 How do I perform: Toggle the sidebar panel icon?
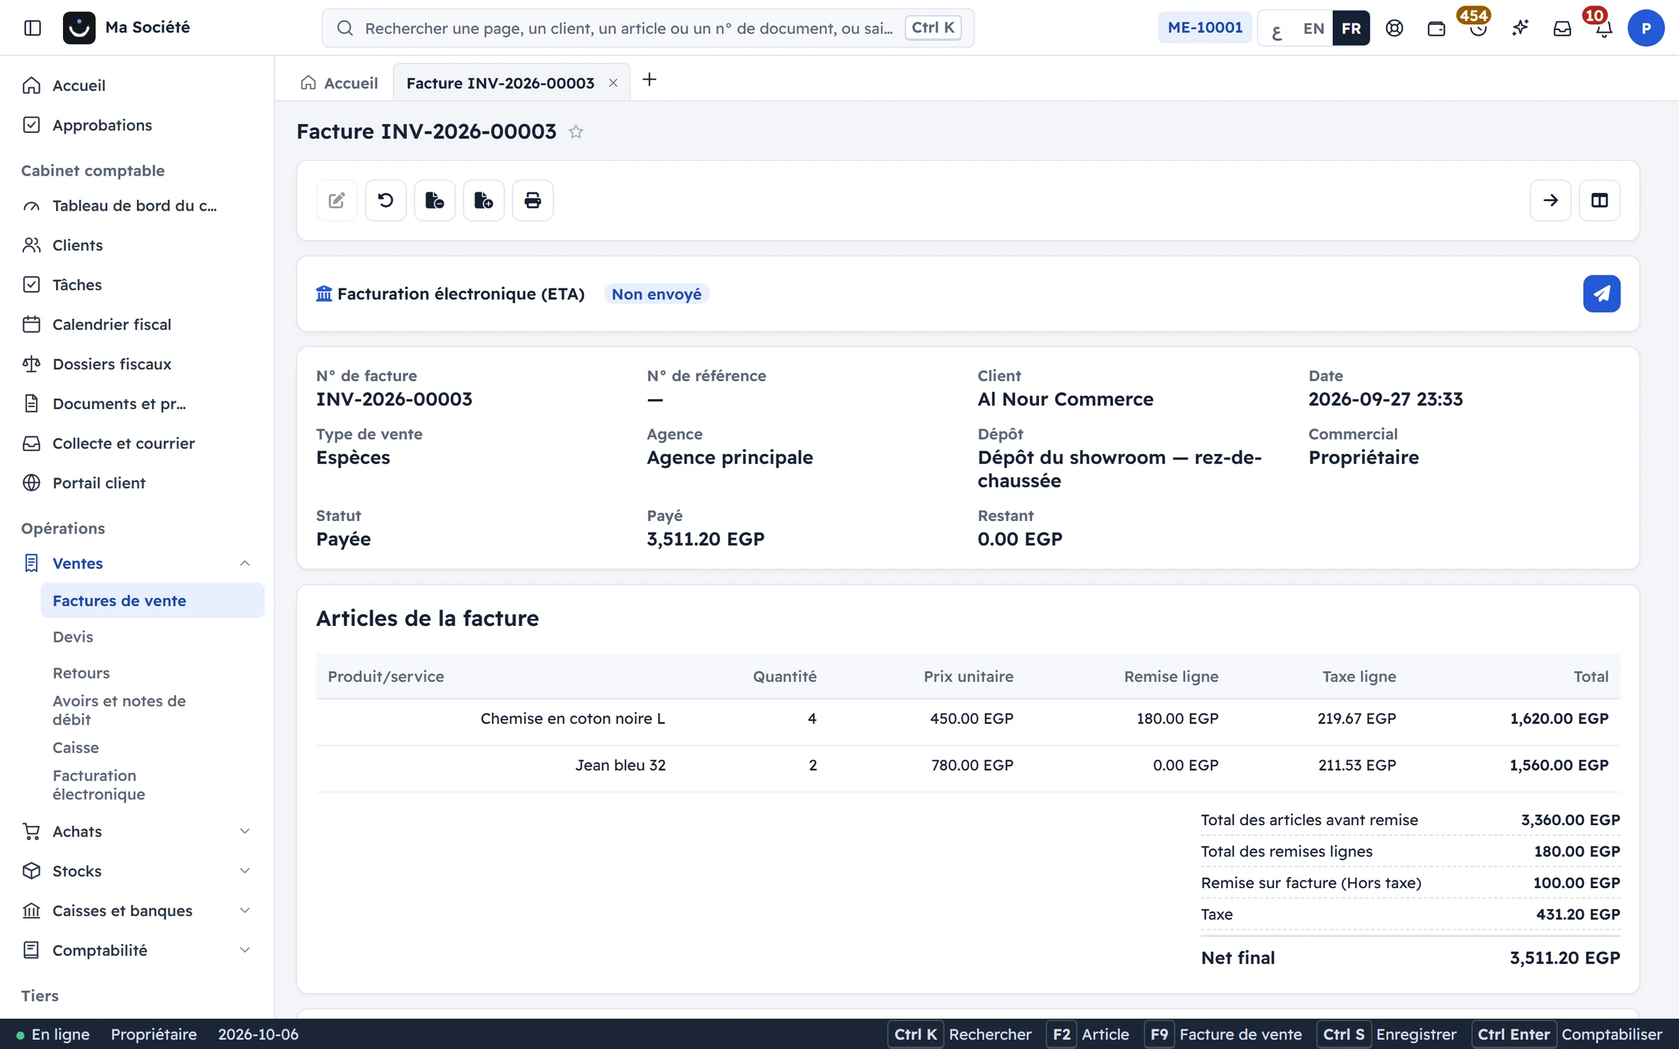[x=32, y=28]
